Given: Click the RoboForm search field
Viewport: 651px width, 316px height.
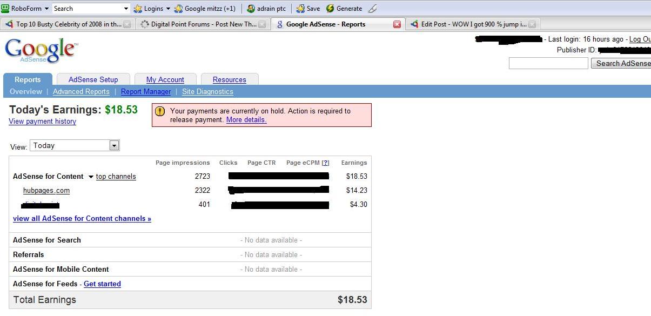Looking at the screenshot, I should [x=87, y=9].
